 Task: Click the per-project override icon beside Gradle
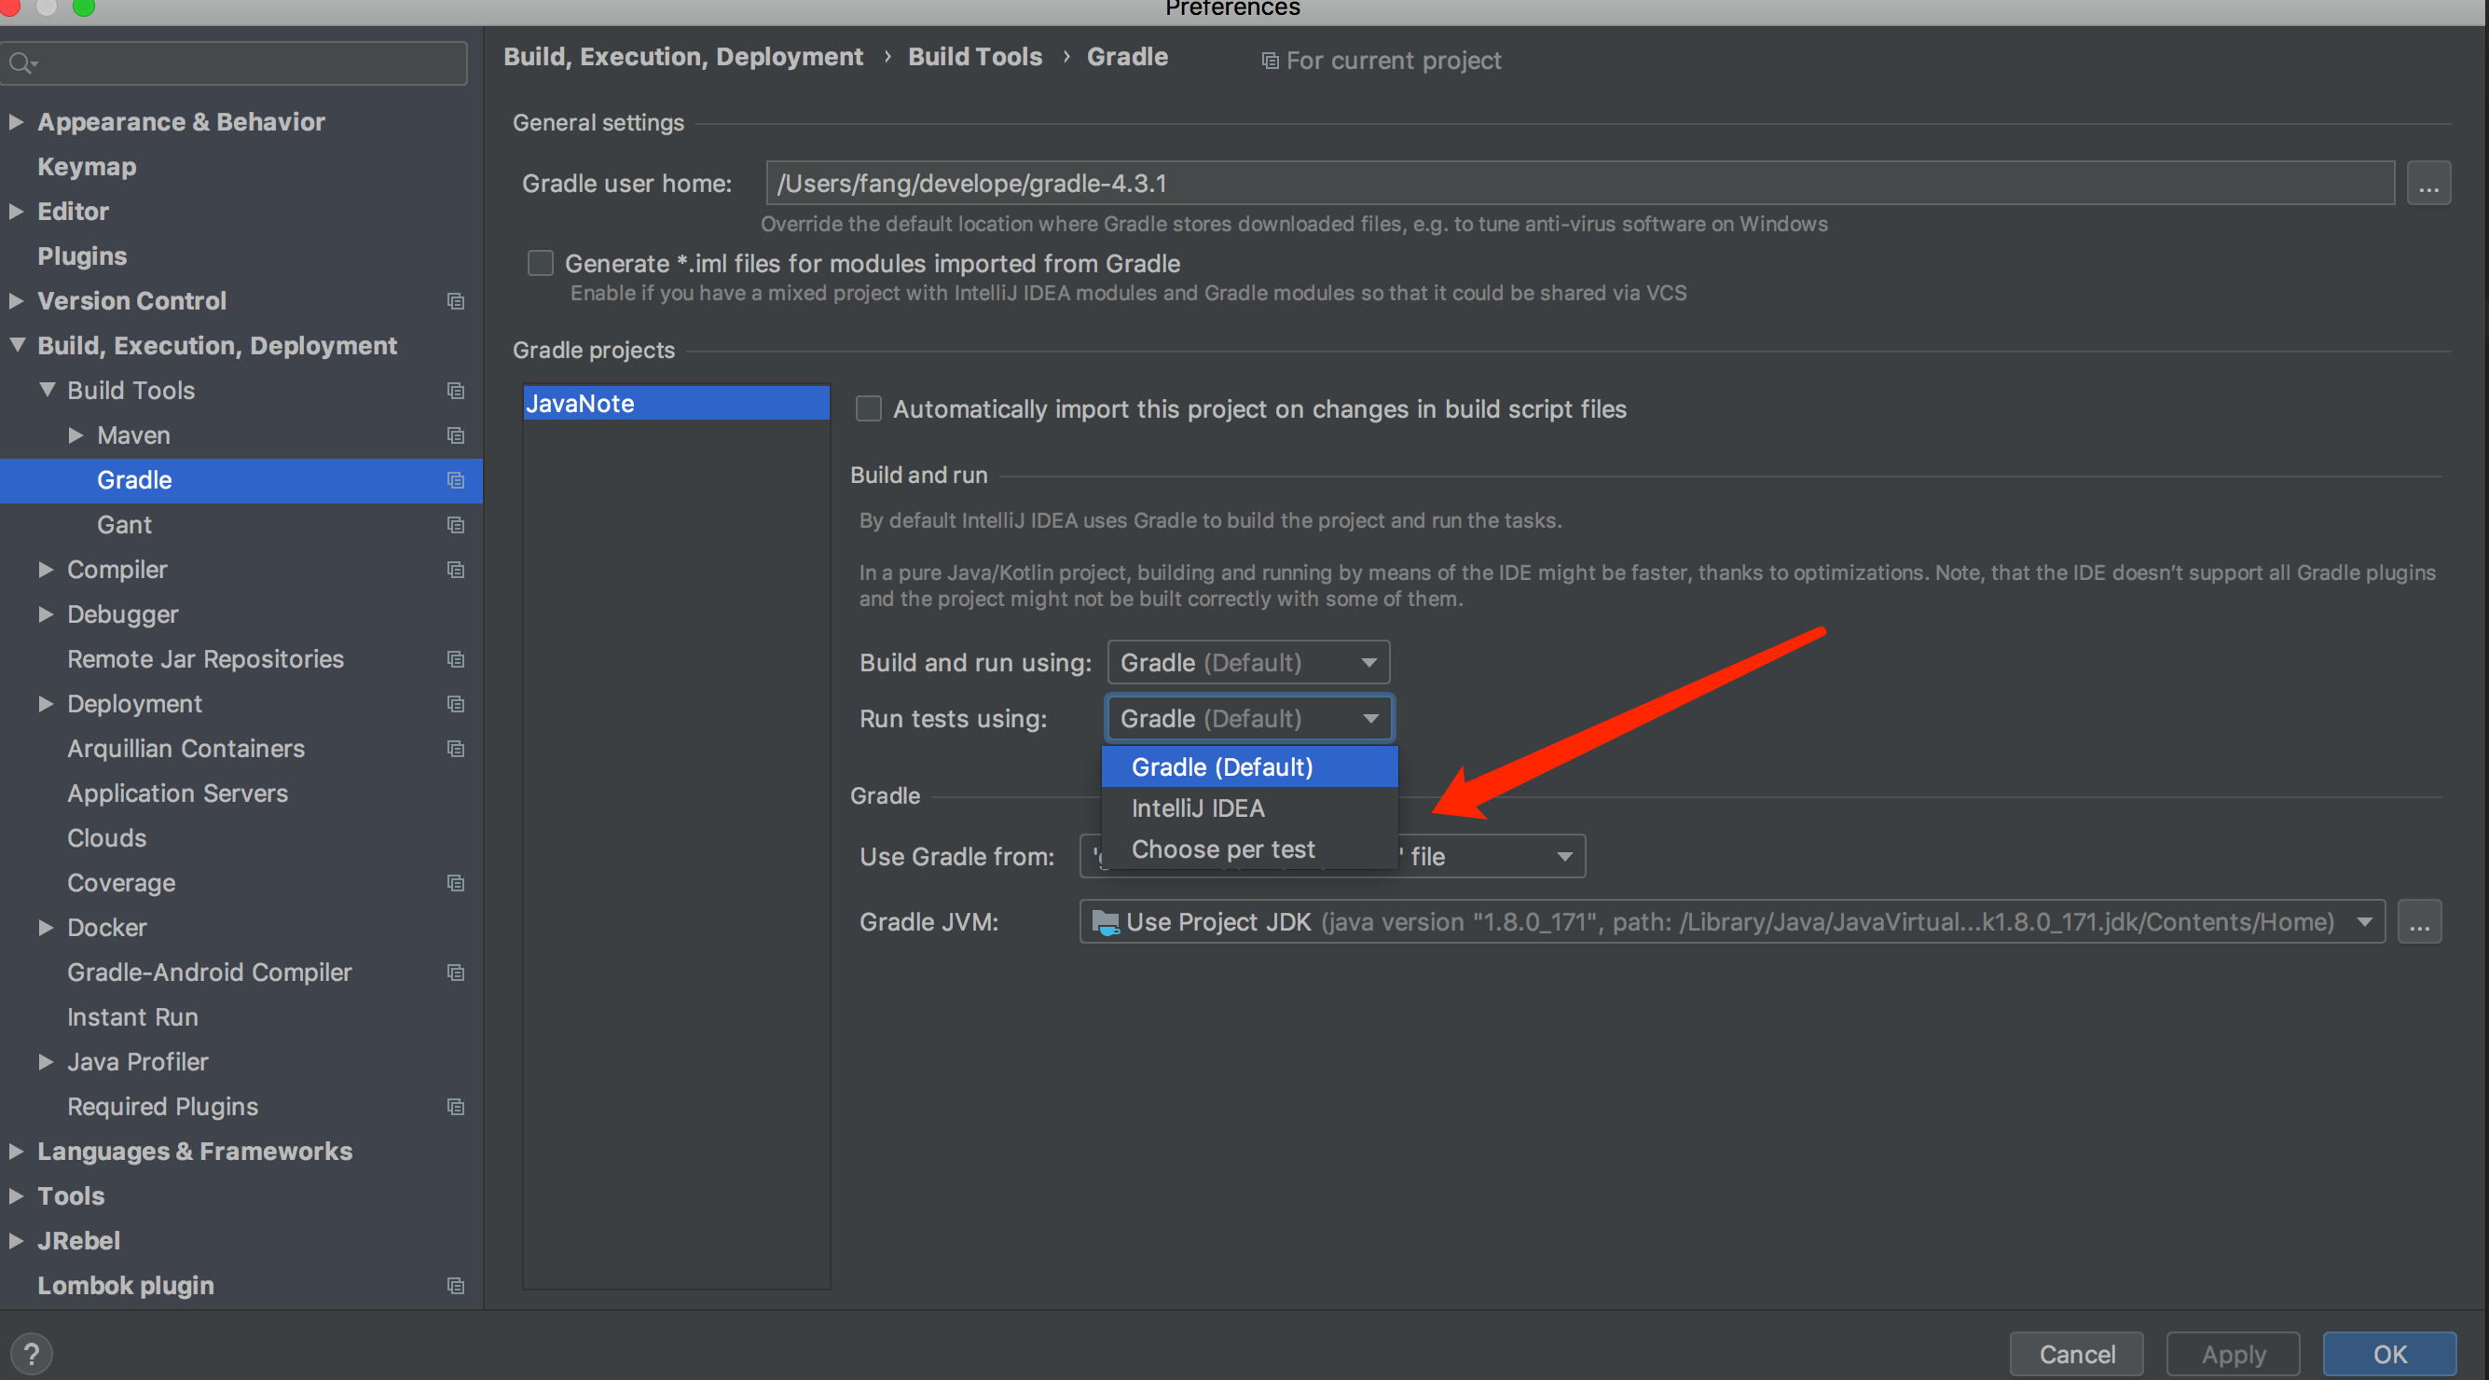click(x=455, y=480)
